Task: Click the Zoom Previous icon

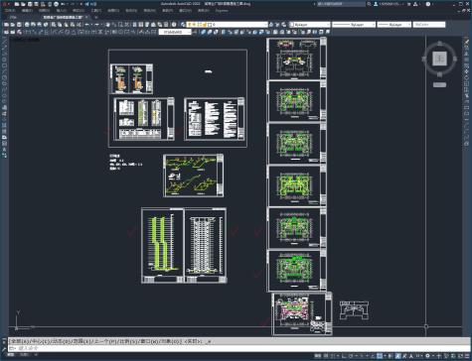Action: coord(127,25)
